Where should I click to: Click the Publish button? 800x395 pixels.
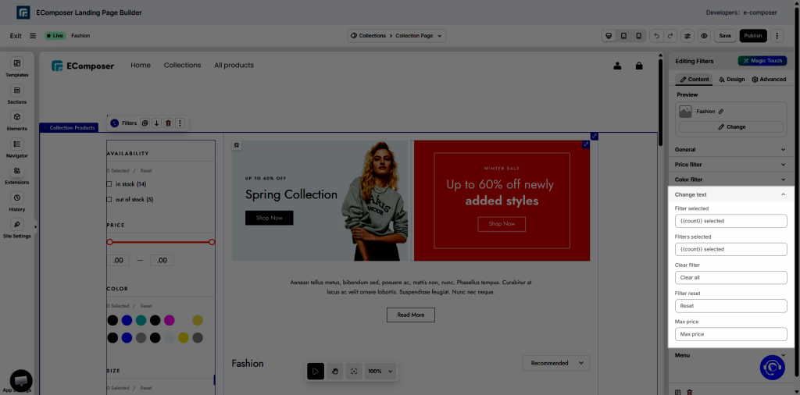click(x=753, y=36)
